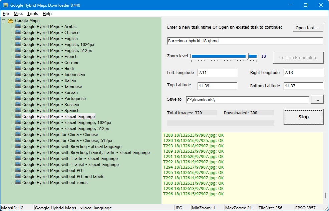Viewport: 329px width, 211px height.
Task: Click the Bottom Latitude field
Action: (303, 86)
